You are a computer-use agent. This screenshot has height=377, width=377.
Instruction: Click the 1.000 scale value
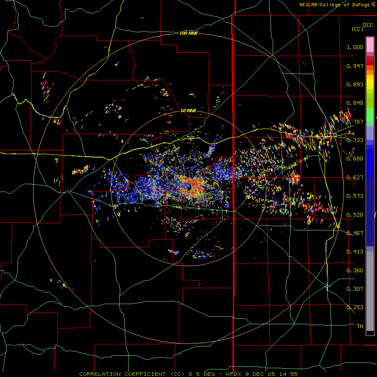pos(355,47)
